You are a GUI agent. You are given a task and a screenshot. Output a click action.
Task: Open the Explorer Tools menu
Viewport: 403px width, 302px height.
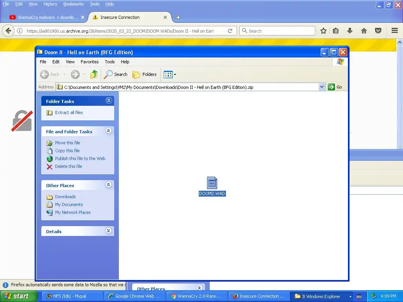tap(110, 62)
